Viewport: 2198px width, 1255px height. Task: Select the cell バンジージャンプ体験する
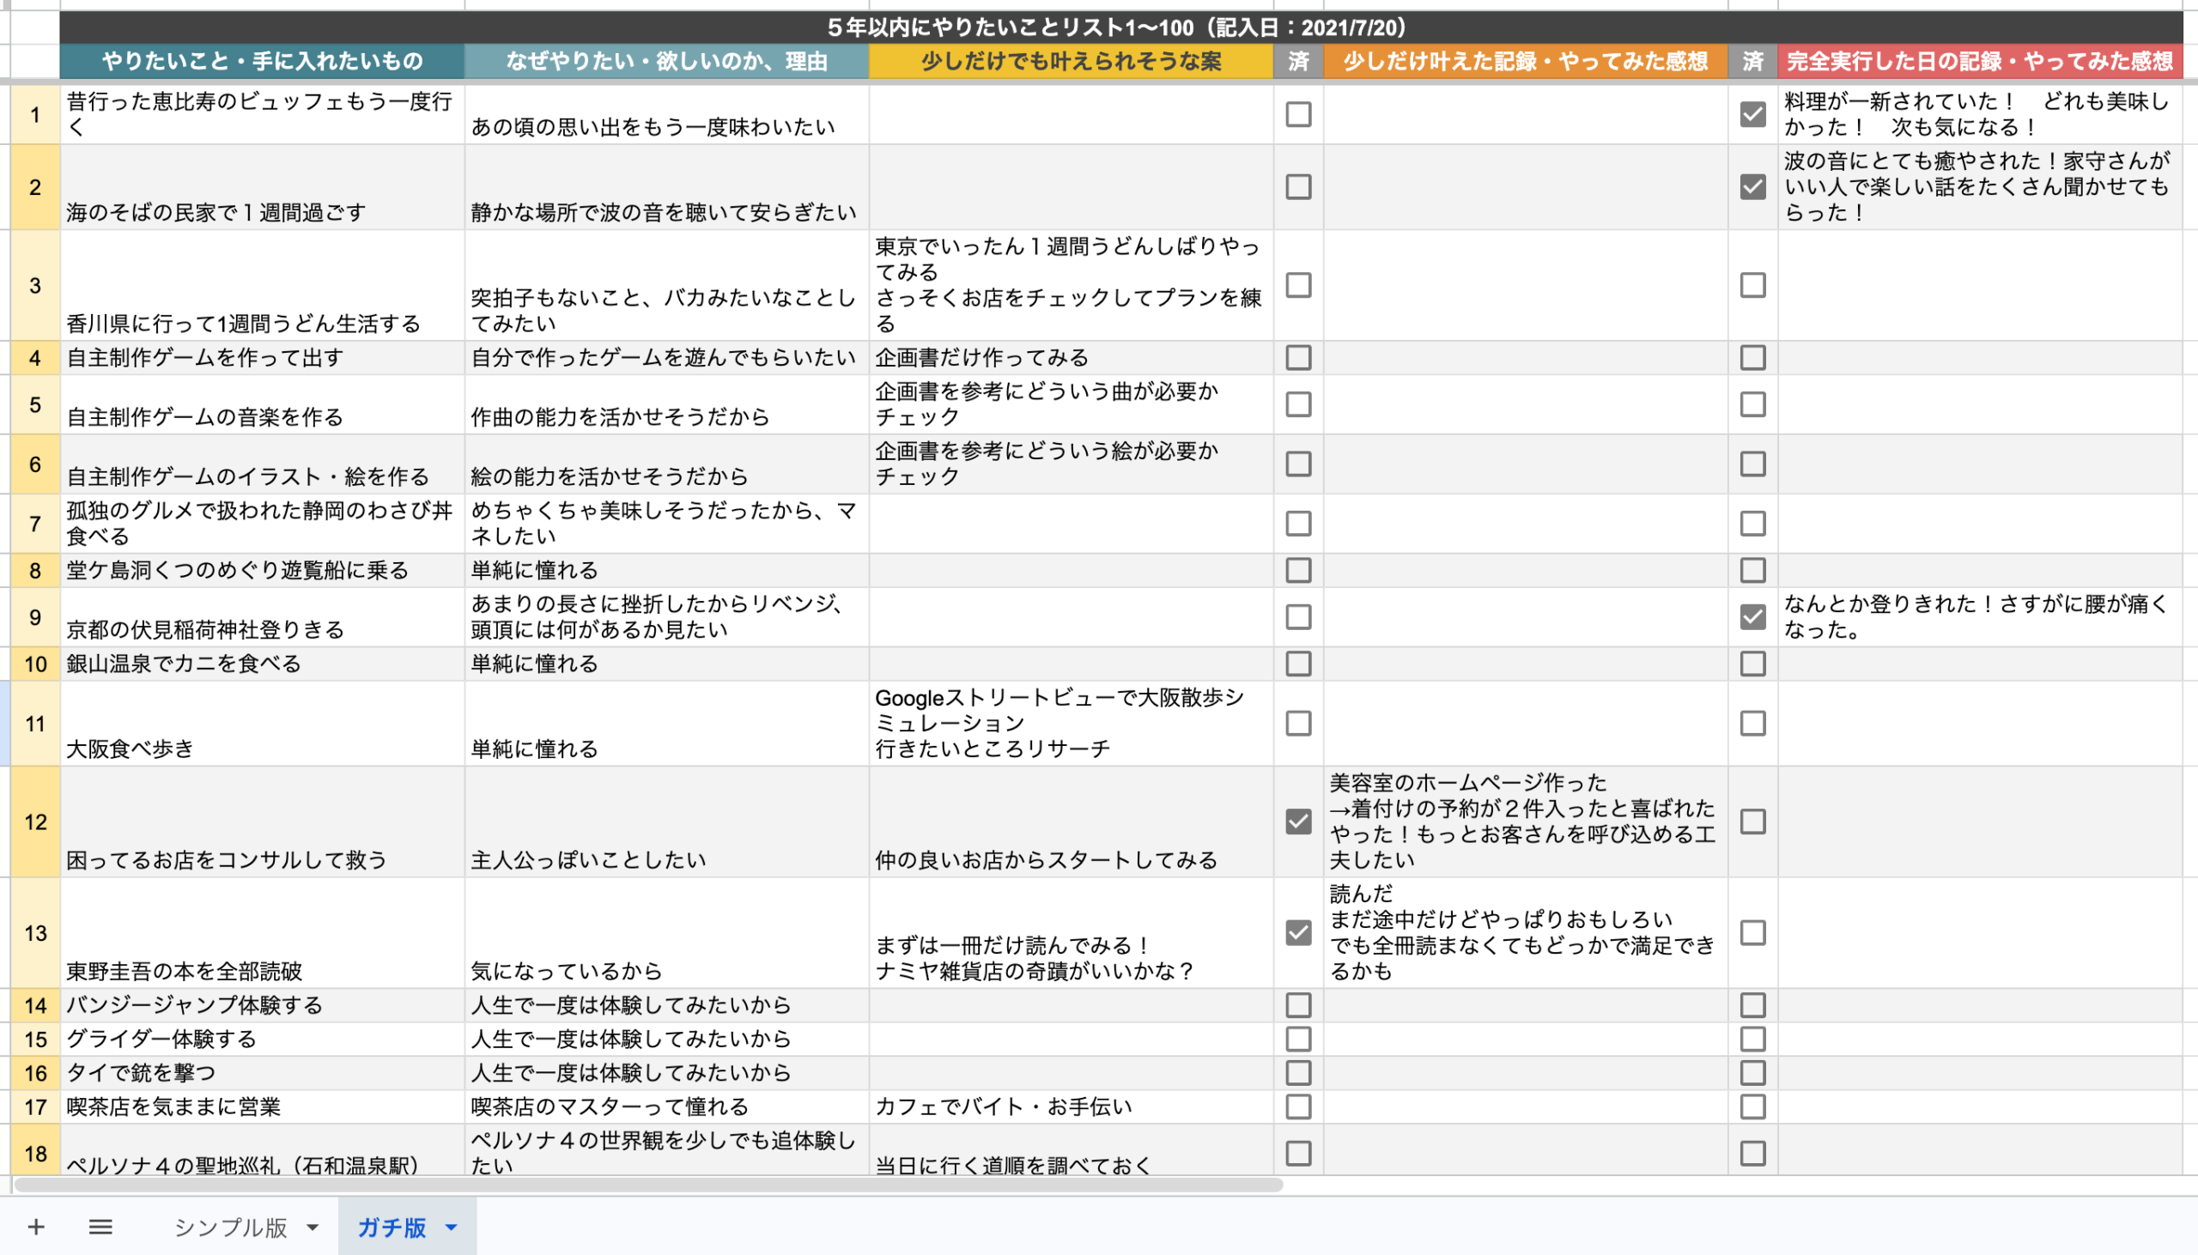[262, 1004]
